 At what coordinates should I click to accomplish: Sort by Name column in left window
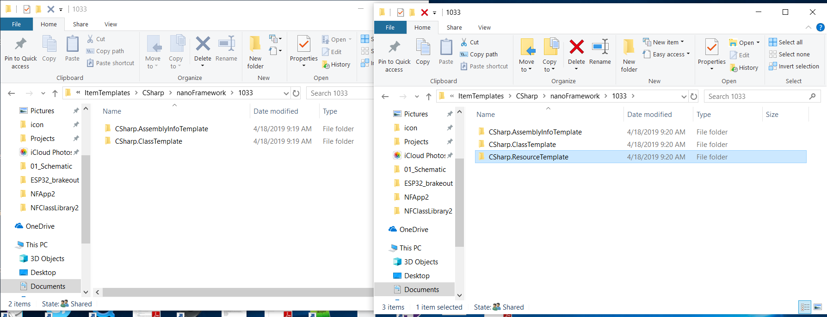[112, 111]
